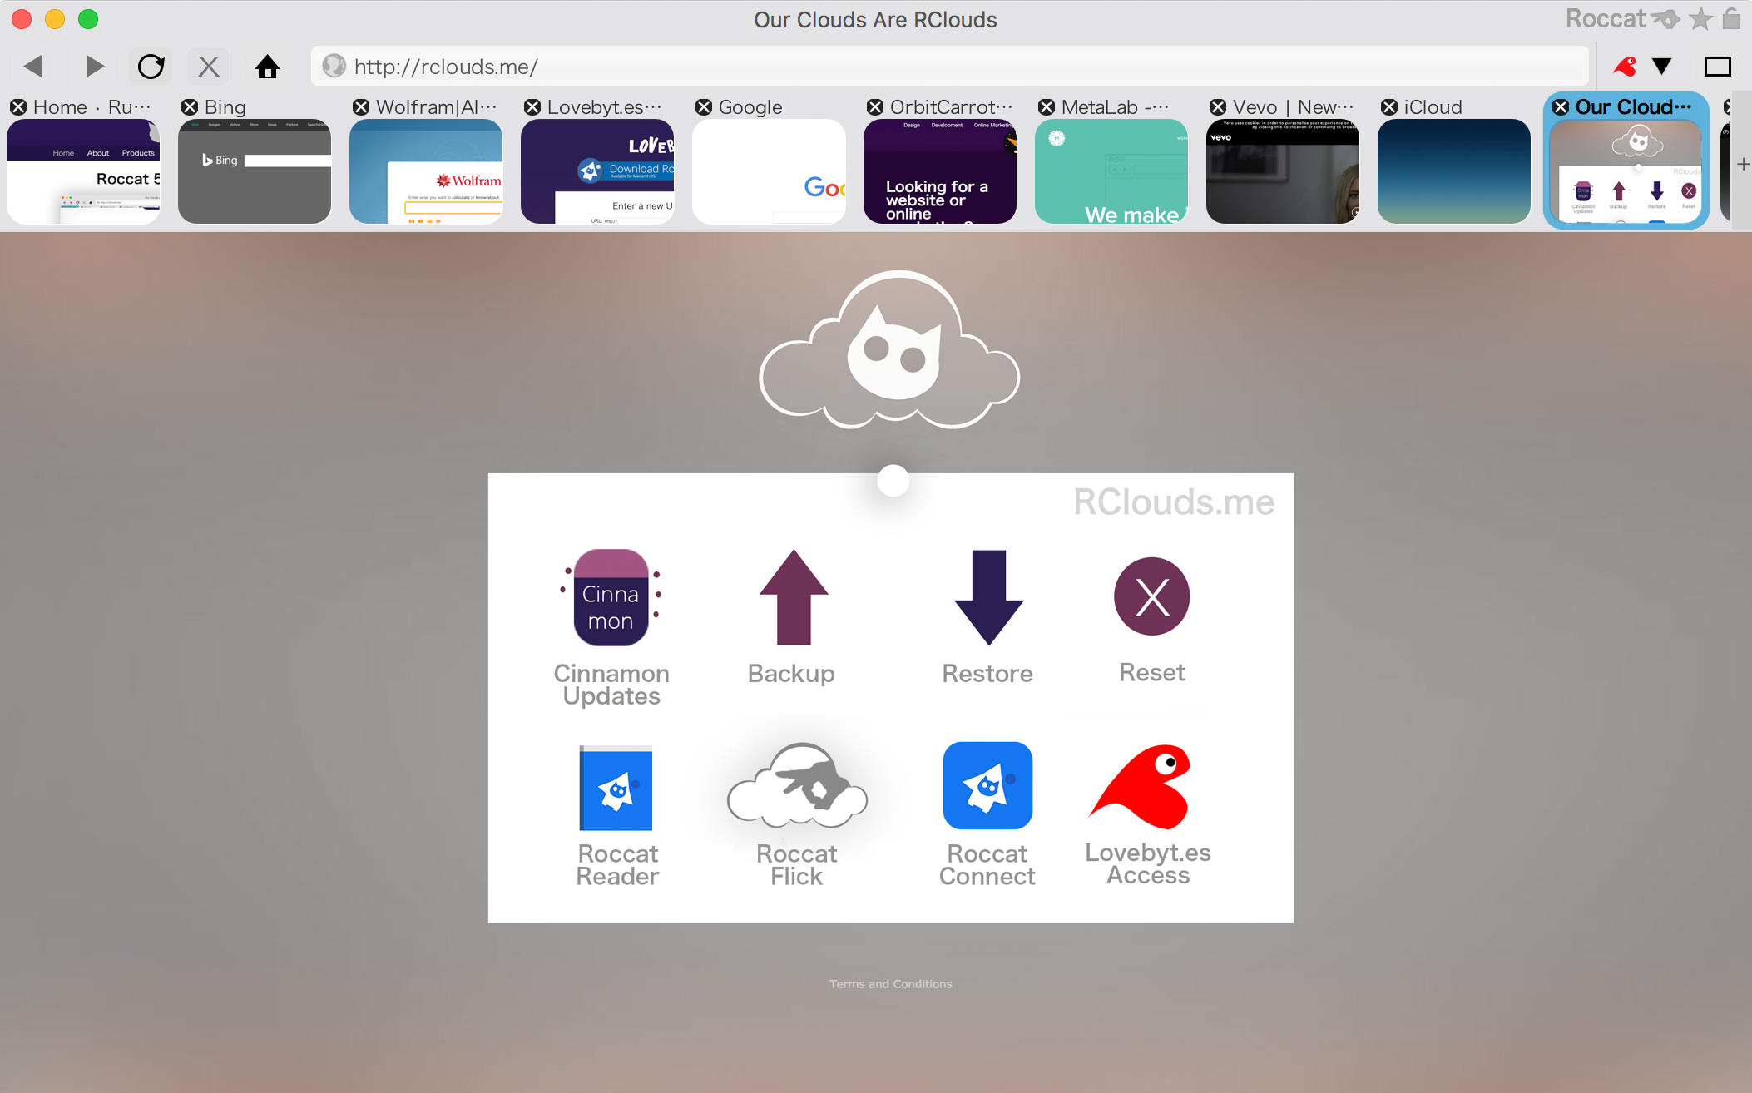Click the Roccat Connect text label
Viewport: 1752px width, 1093px height.
coord(987,865)
